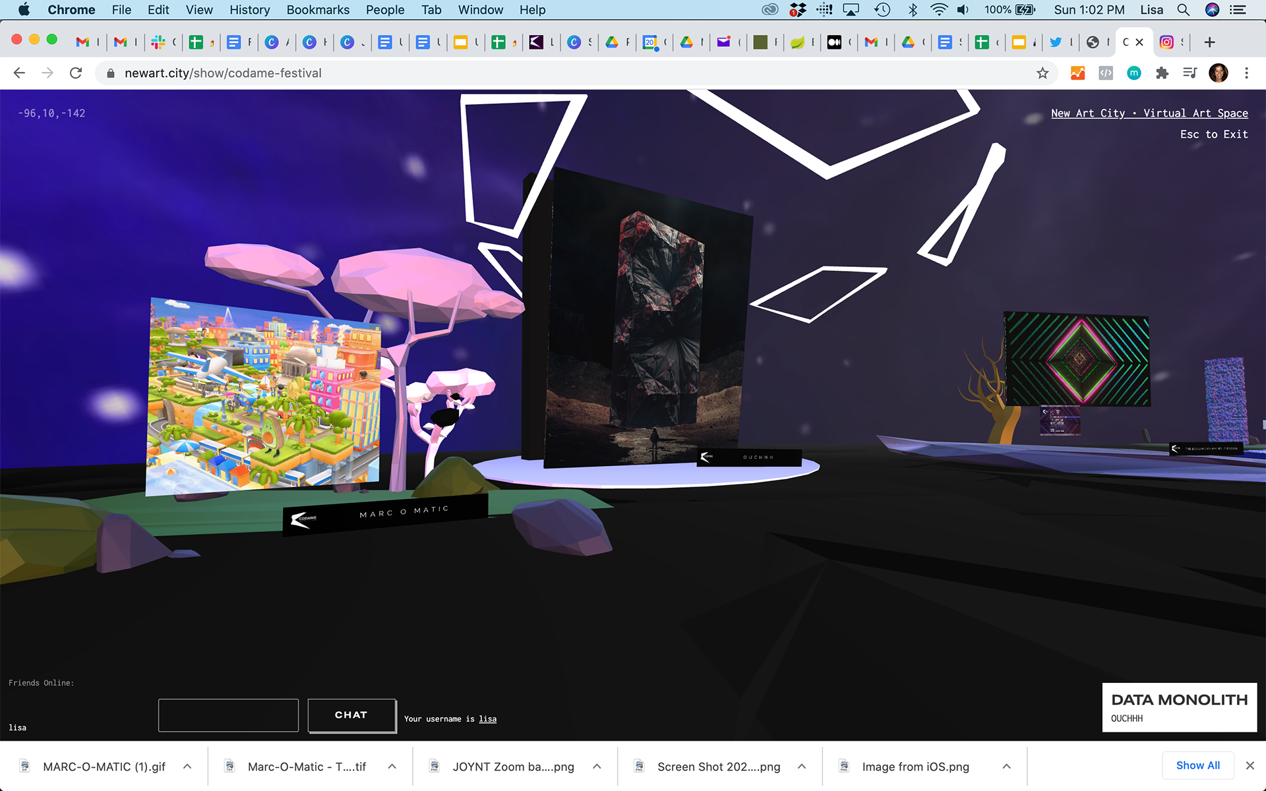Open the Bookmarks menu
Image resolution: width=1266 pixels, height=791 pixels.
pos(318,10)
